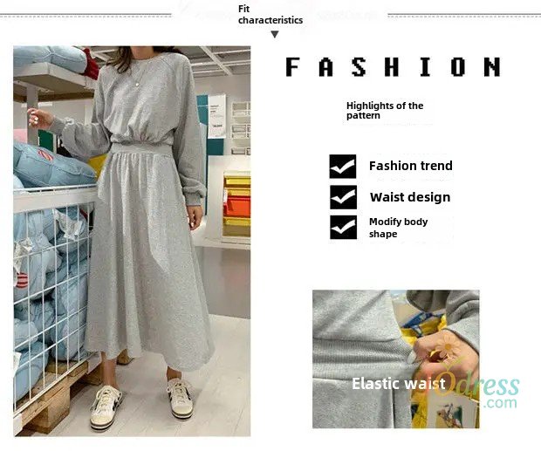Open the grey dress model photo
This screenshot has height=451, width=541.
coord(132,241)
